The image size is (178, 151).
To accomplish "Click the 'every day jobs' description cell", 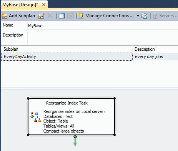I will pyautogui.click(x=155, y=56).
